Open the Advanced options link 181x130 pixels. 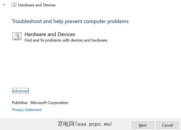(20, 91)
